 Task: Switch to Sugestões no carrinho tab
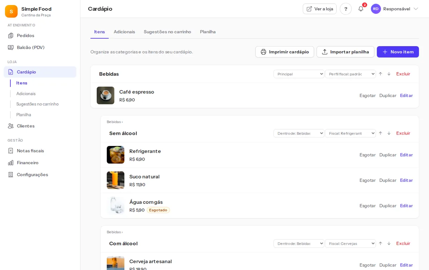[167, 32]
